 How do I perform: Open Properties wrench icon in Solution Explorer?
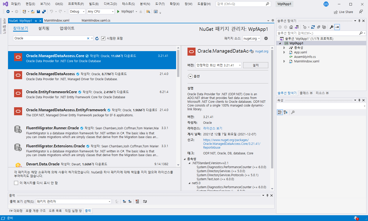point(332,27)
